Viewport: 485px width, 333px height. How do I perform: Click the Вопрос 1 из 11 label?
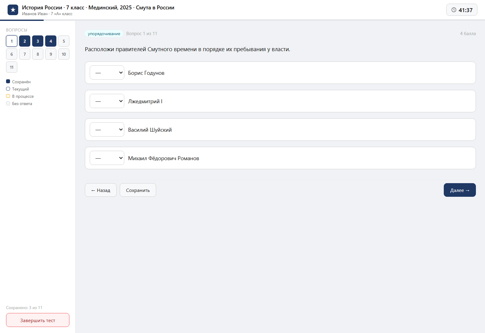[x=142, y=34]
